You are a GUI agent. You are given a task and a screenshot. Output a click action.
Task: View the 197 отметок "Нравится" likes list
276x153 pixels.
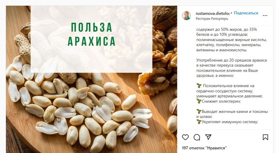(204, 148)
